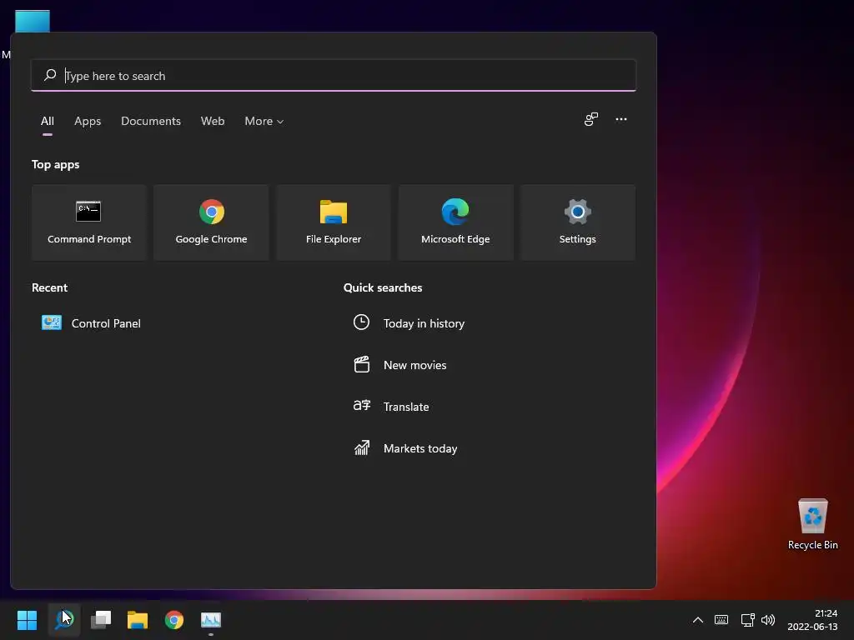Open Task View from the taskbar
The height and width of the screenshot is (640, 854).
pyautogui.click(x=101, y=620)
